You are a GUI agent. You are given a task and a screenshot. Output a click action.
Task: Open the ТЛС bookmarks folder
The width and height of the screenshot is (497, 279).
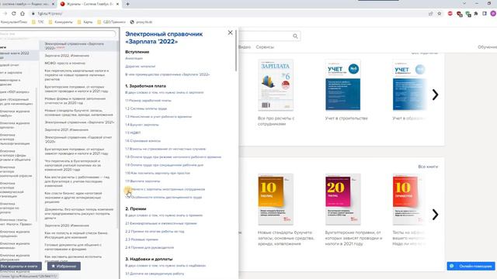[x=38, y=22]
